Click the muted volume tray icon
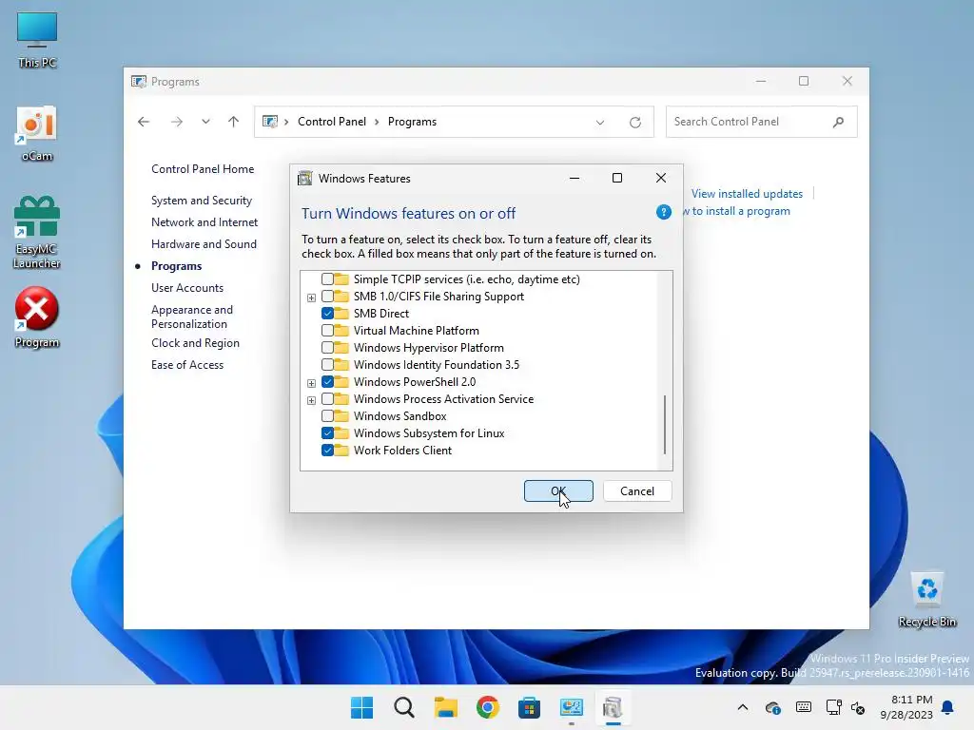Image resolution: width=974 pixels, height=730 pixels. point(858,707)
